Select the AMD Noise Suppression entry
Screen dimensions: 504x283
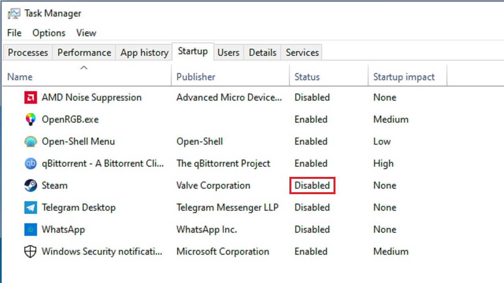tap(92, 97)
